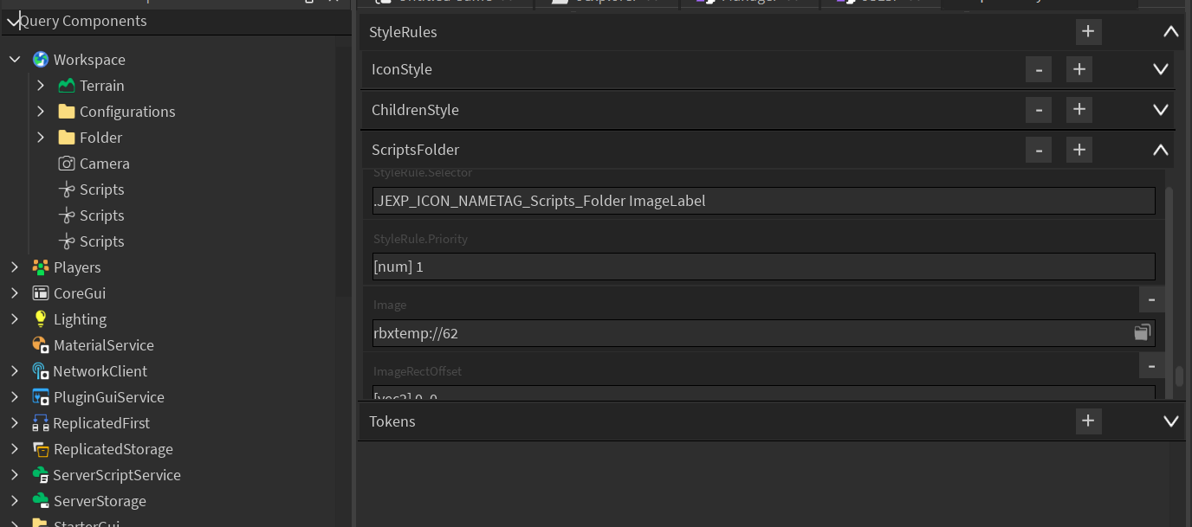Click the plus button on ScriptsFolder

(1079, 150)
